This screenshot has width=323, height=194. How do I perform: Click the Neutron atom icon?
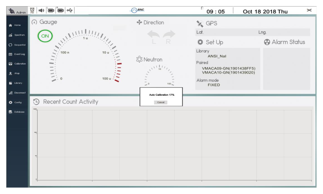(139, 59)
